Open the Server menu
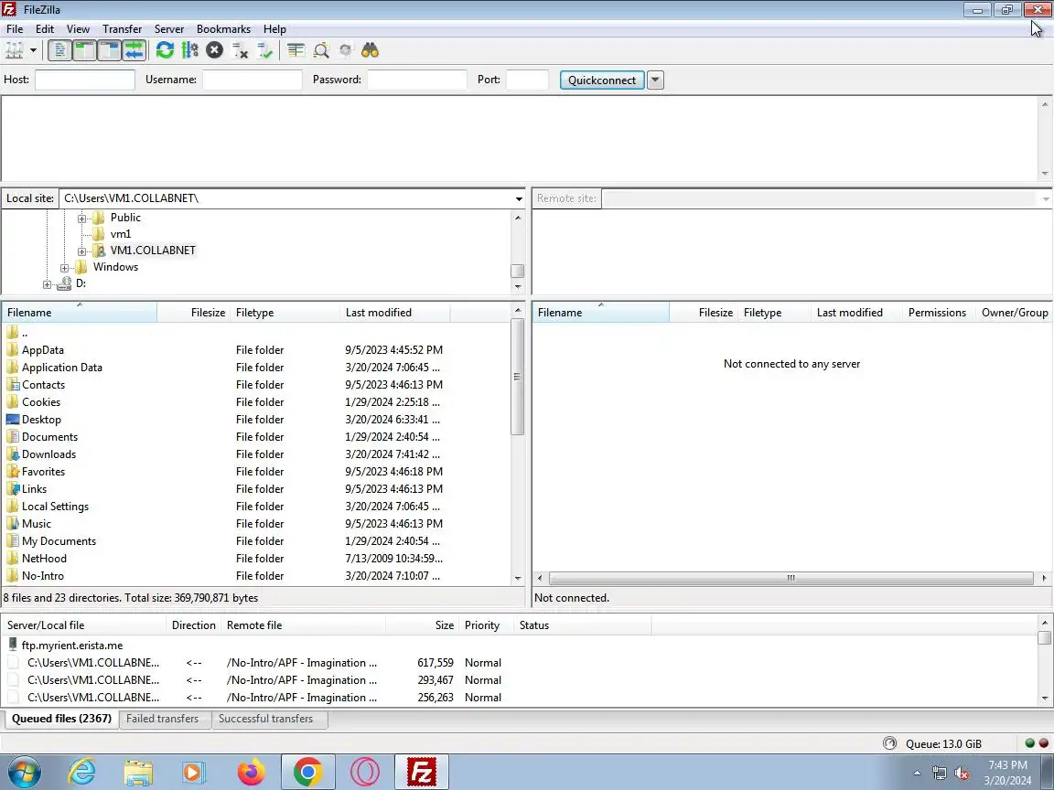The image size is (1054, 790). (x=168, y=29)
